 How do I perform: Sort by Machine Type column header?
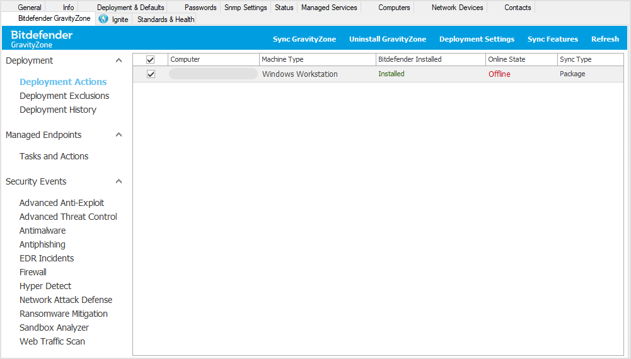318,59
